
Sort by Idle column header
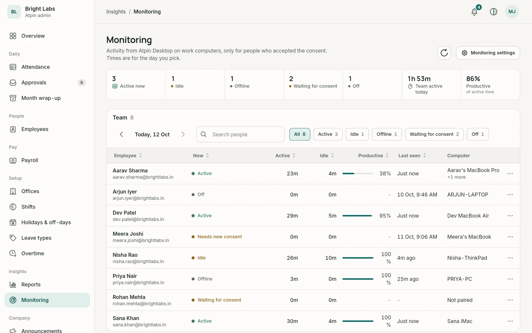pyautogui.click(x=327, y=156)
